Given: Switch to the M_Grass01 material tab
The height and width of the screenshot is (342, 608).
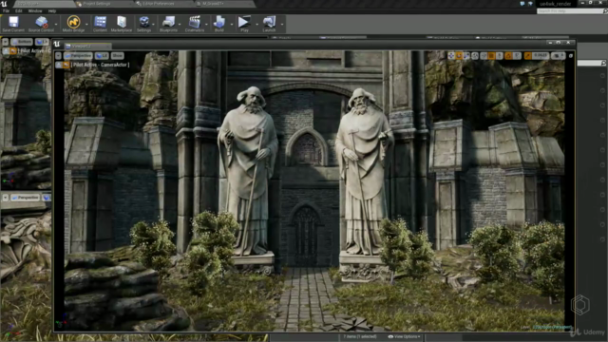Looking at the screenshot, I should point(224,4).
